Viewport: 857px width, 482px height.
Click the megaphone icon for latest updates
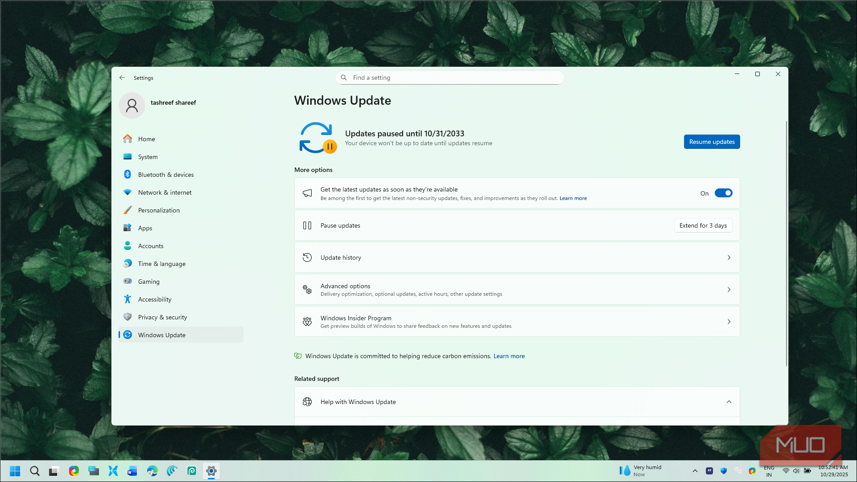tap(307, 193)
